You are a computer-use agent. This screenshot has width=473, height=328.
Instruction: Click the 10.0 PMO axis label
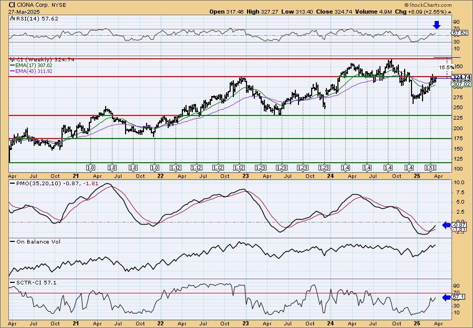tap(459, 183)
